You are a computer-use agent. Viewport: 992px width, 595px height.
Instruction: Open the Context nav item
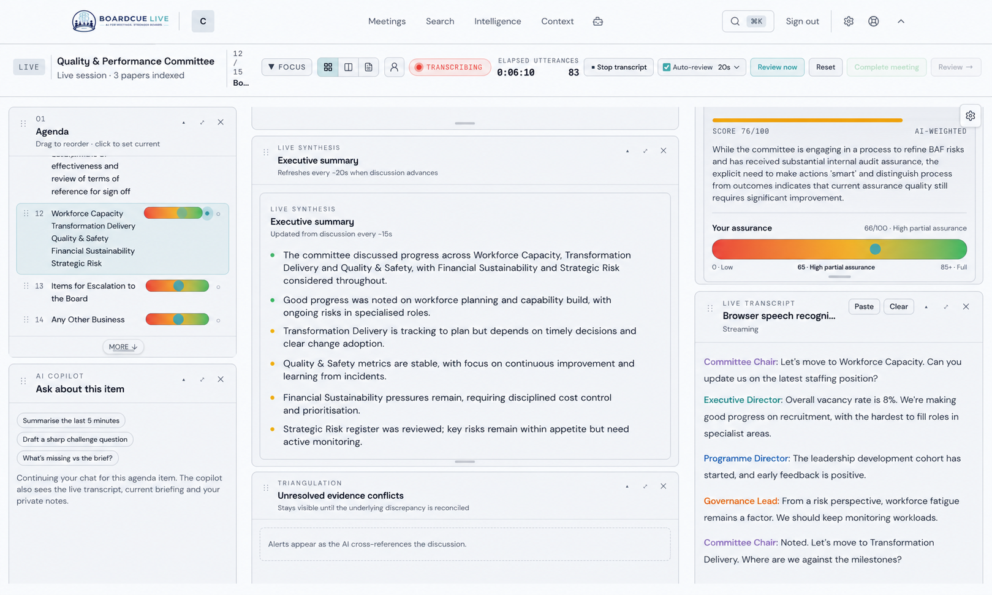click(x=558, y=21)
